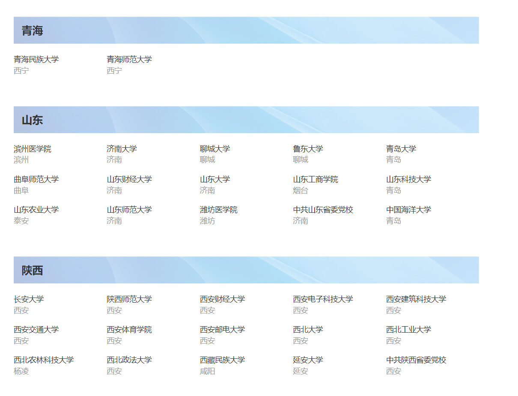This screenshot has width=518, height=396.
Task: Select 滨州医学院 in the 山东 section
Action: 33,149
